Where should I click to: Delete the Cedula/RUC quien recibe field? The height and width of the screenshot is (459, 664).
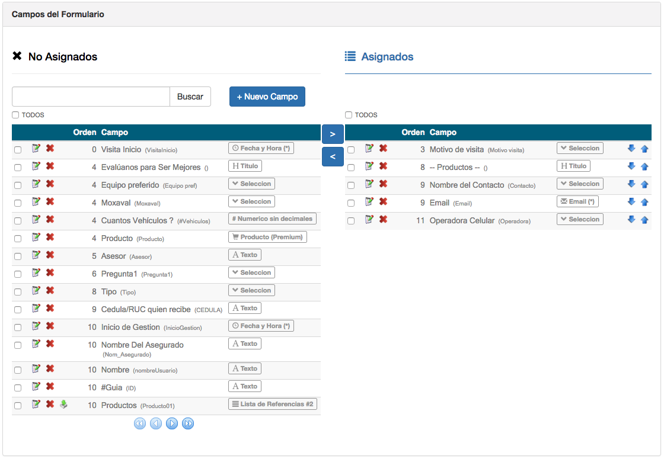(x=50, y=308)
